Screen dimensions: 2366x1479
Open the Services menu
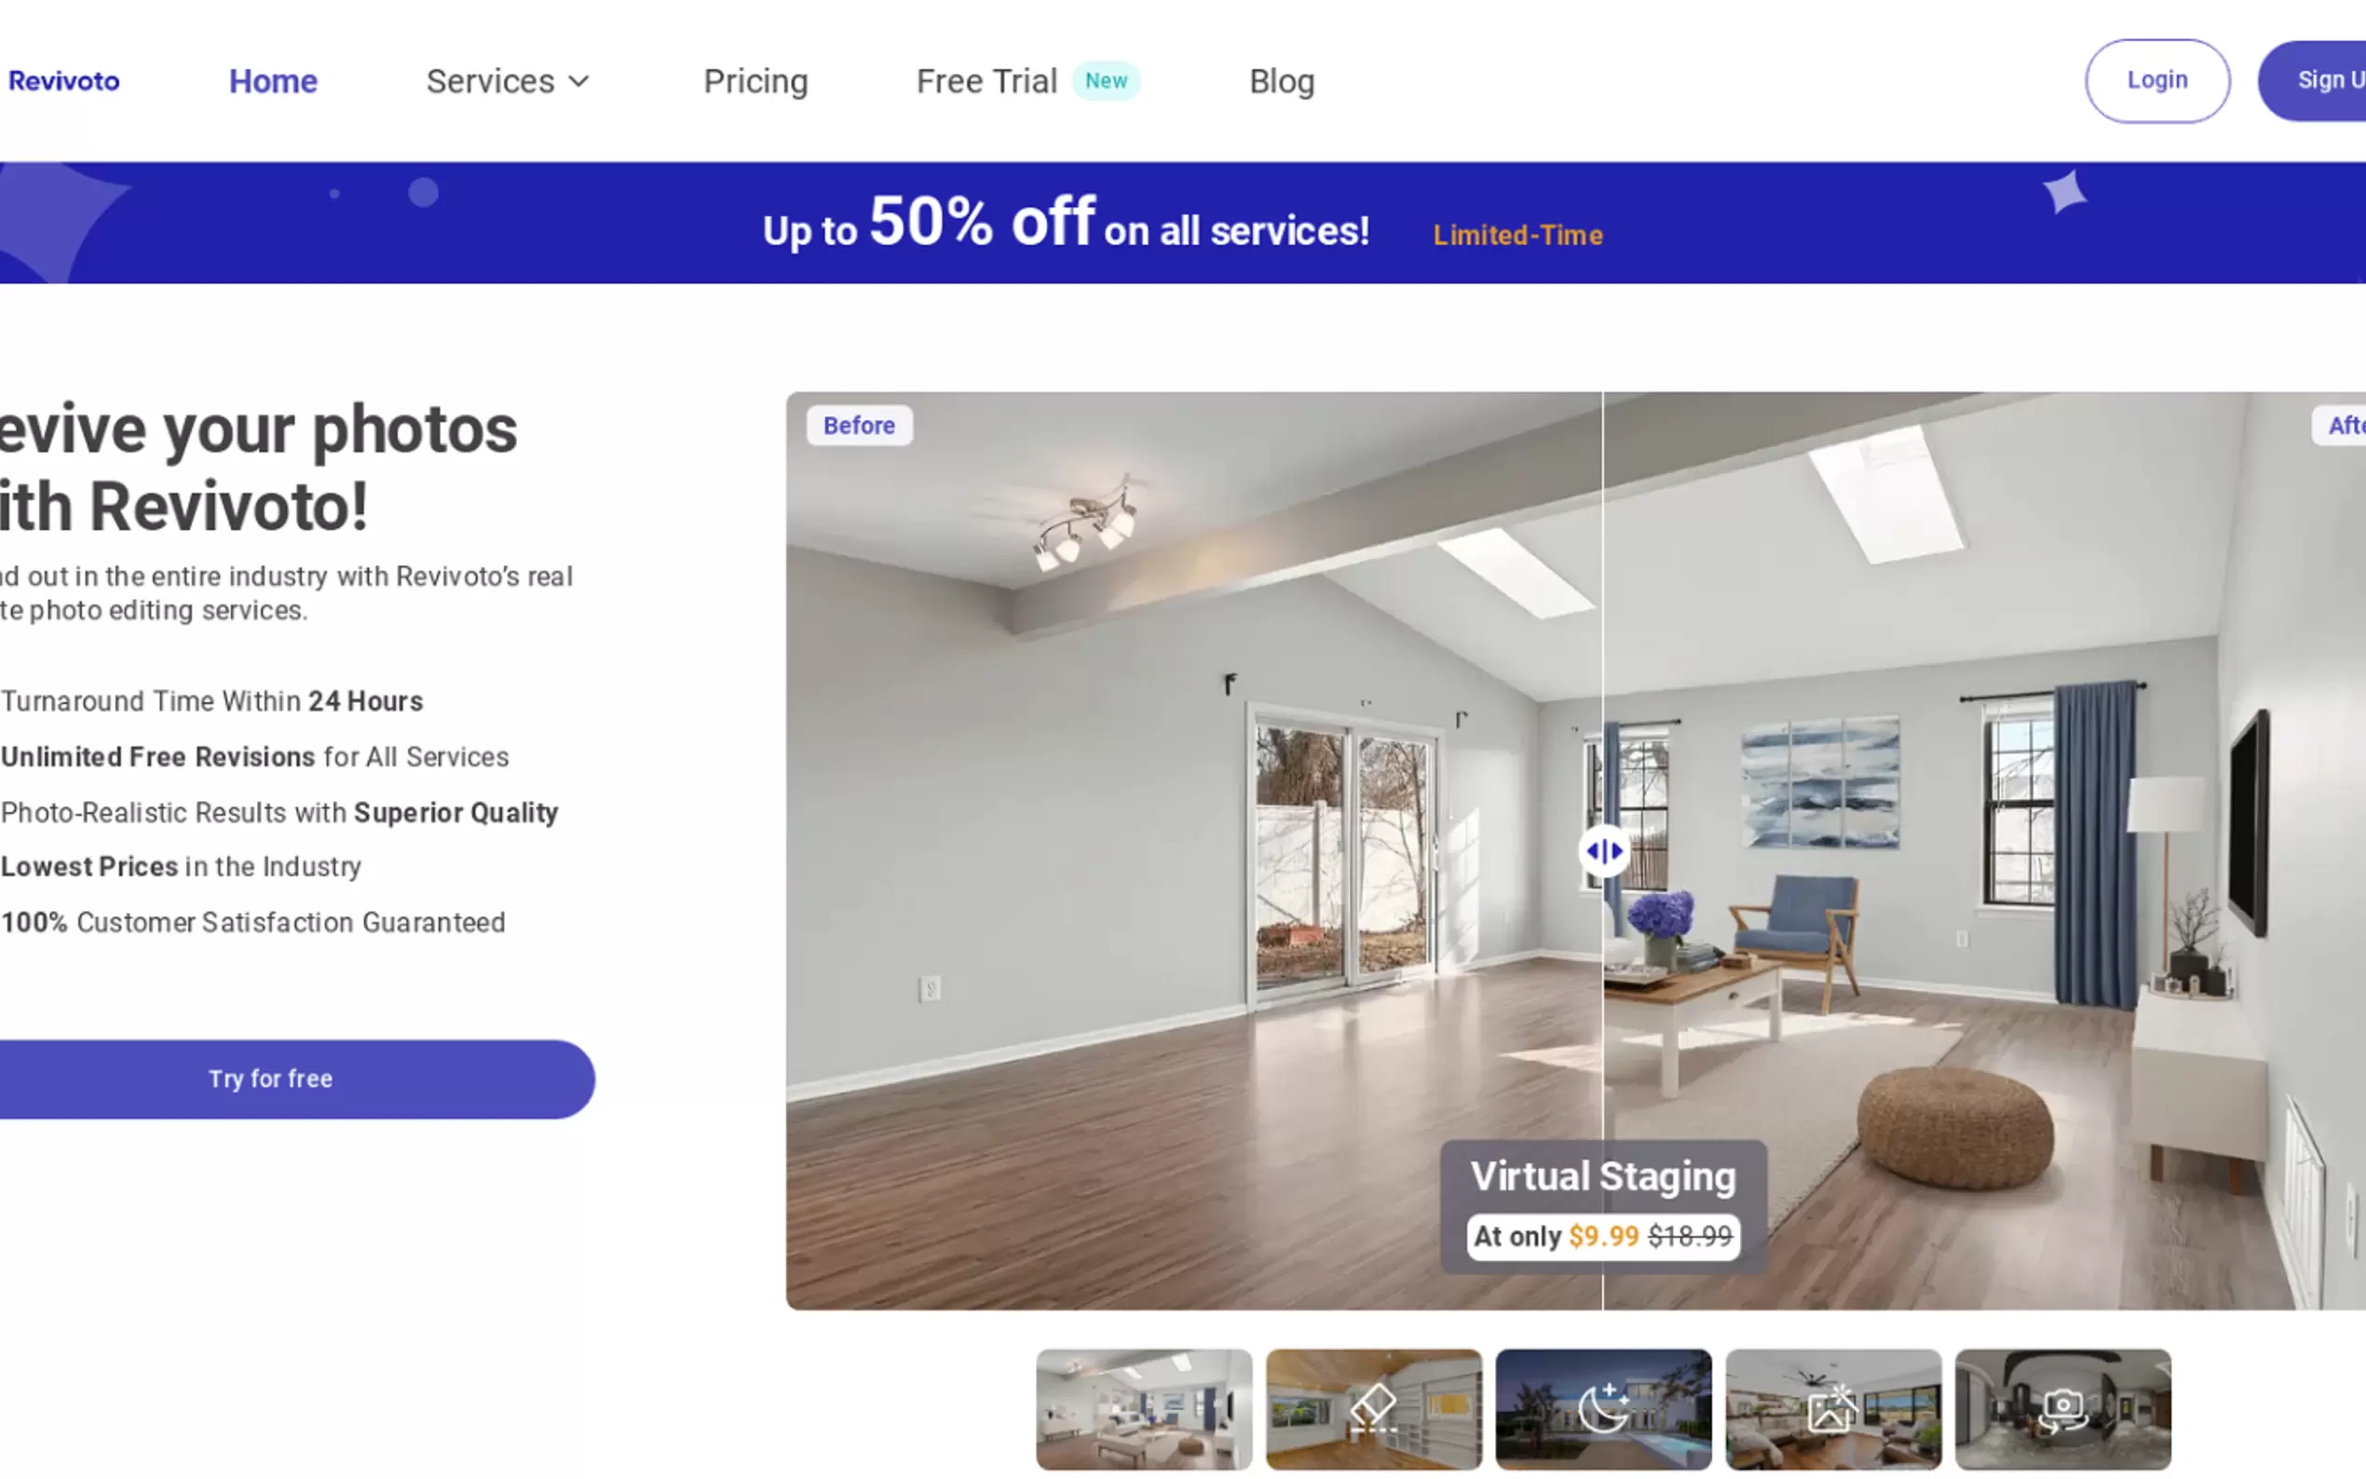coord(508,81)
